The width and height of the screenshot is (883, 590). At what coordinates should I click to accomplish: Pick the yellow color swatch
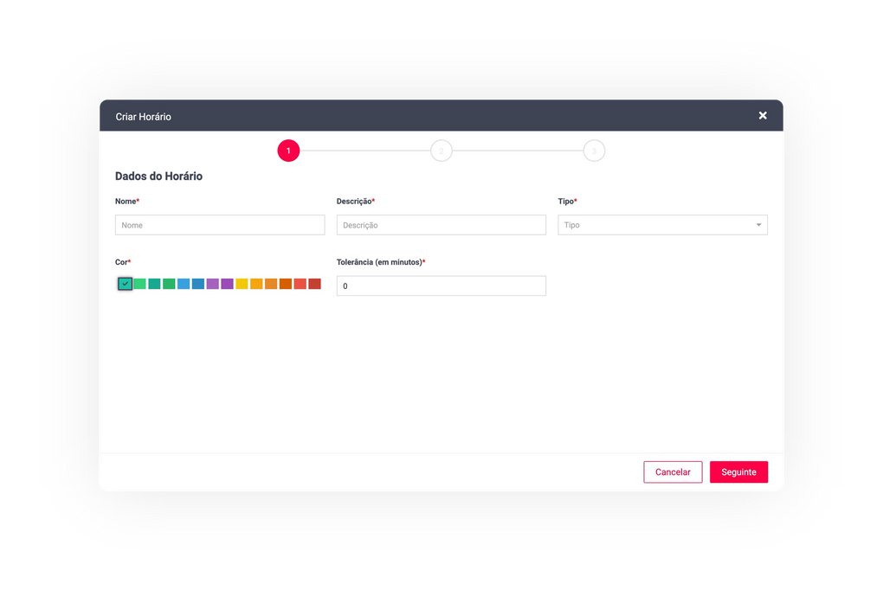(242, 284)
